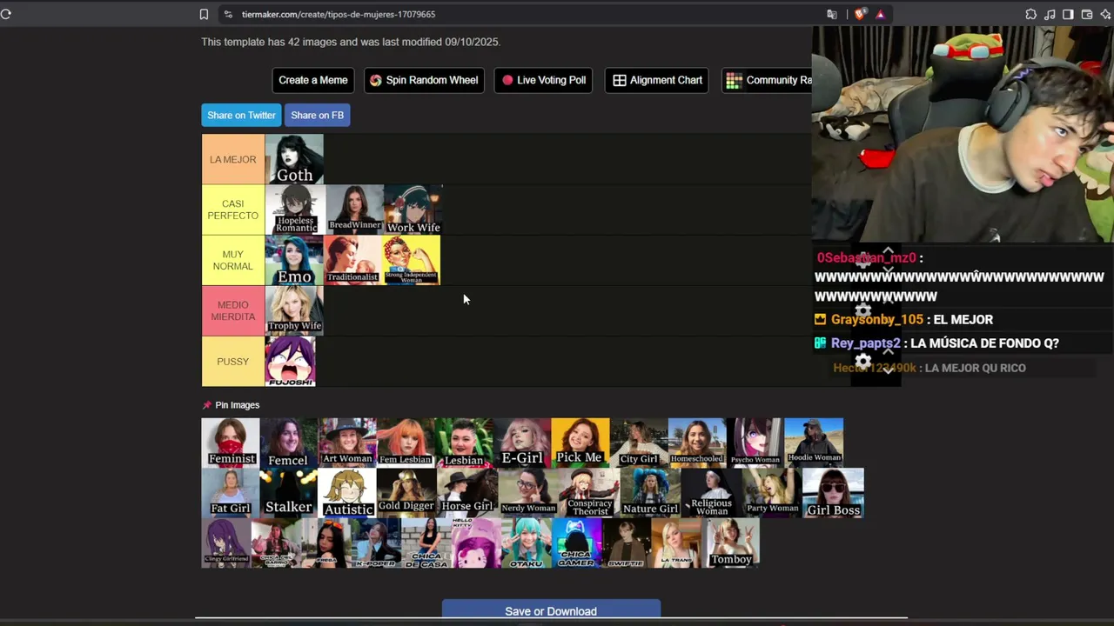Pick the Fem Lesbian image
The image size is (1114, 626).
(x=405, y=443)
